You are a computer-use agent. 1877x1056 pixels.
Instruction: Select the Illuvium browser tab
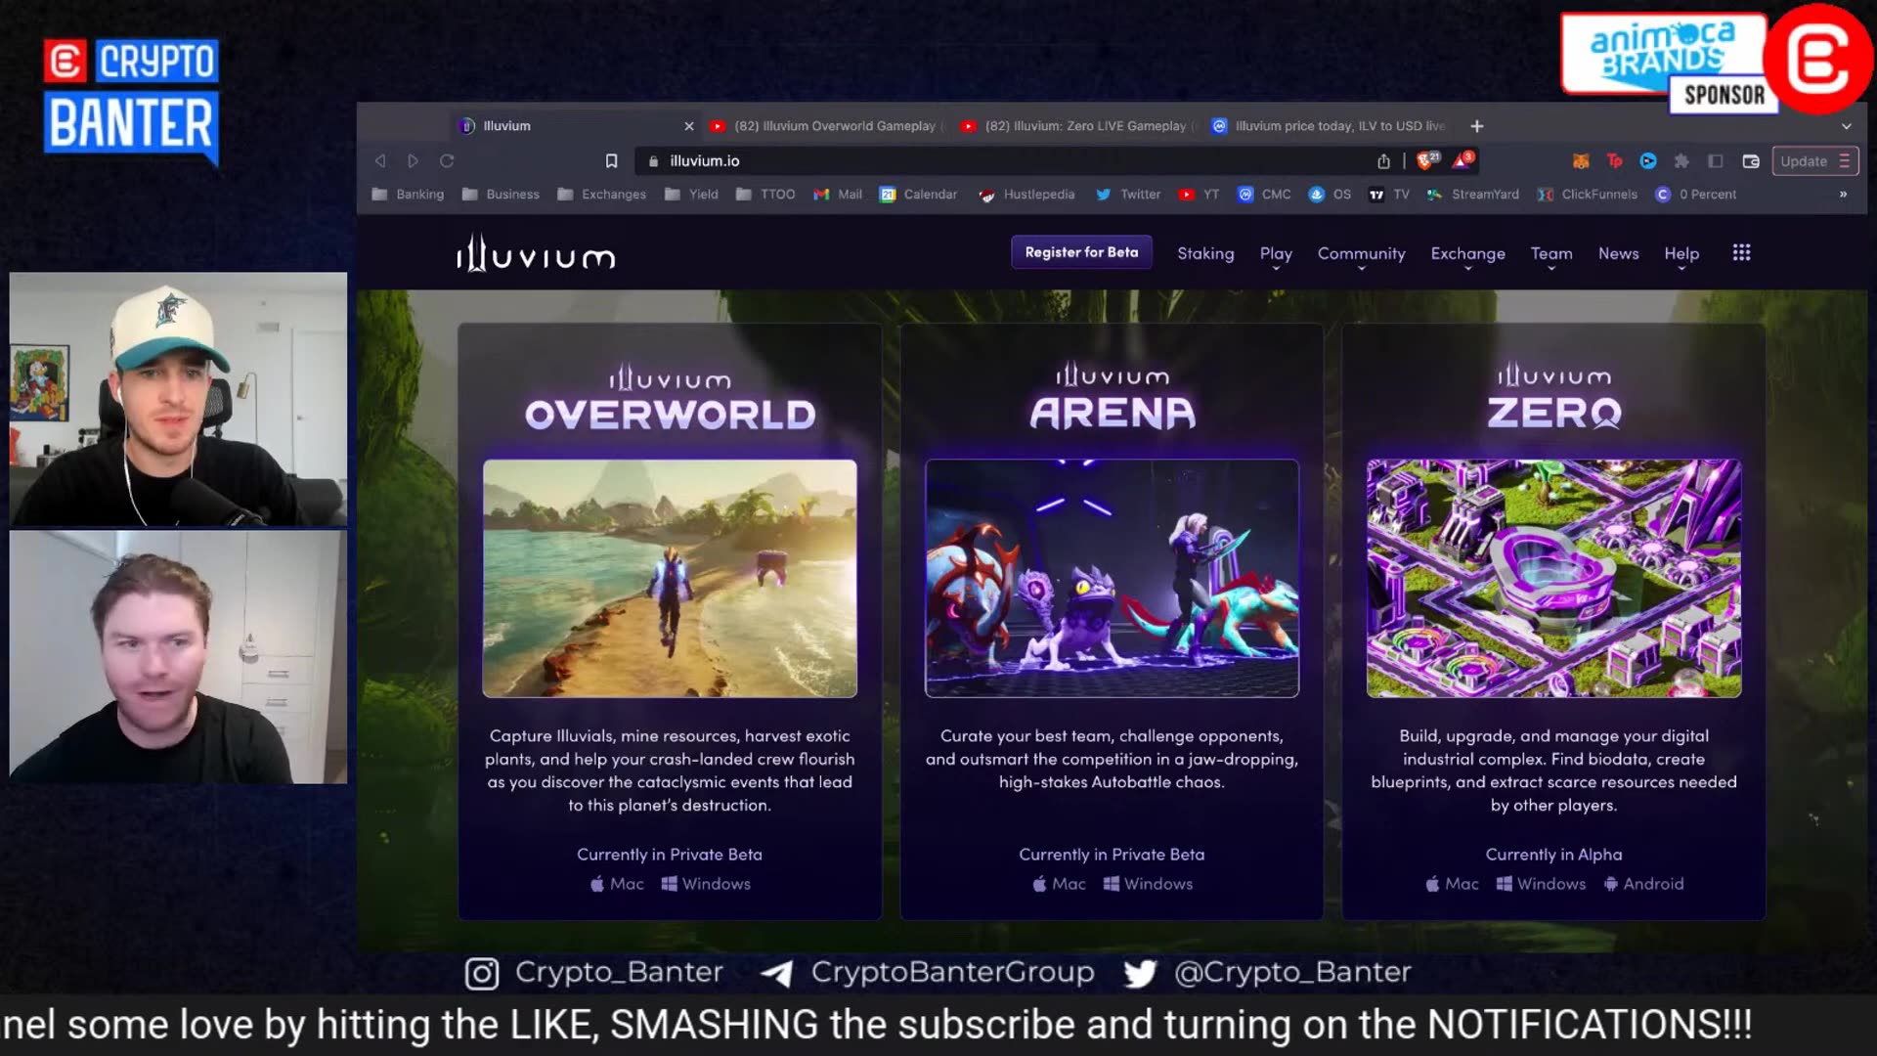[577, 126]
